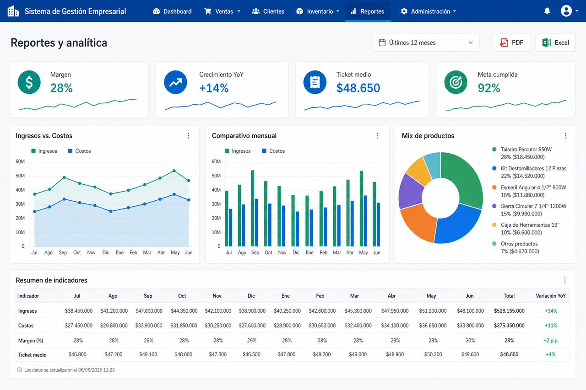Screen dimensions: 586x390
Task: Click the company building logo icon
Action: point(13,11)
